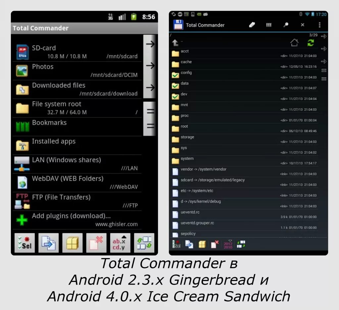Open Photos folder in left screen
This screenshot has width=339, height=310.
(77, 71)
